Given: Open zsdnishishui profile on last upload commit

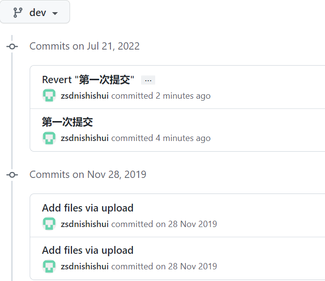Looking at the screenshot, I should coord(85,266).
